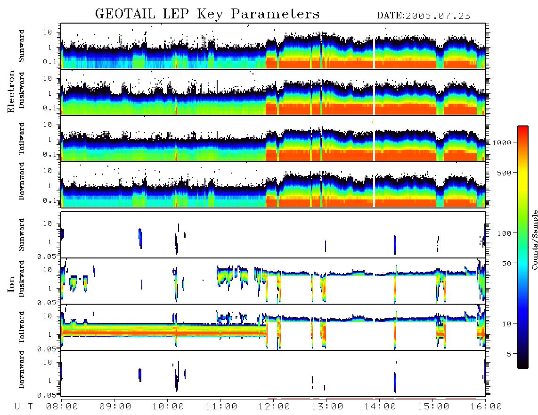
Task: Select the Ion "Tailward" panel label
Action: point(22,327)
